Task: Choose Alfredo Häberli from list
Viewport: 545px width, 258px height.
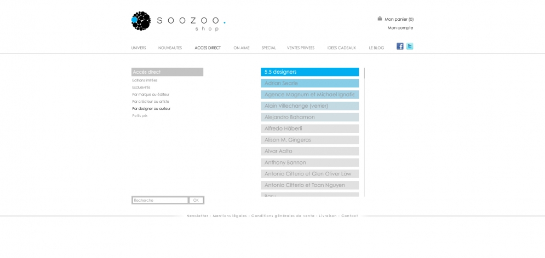Action: pos(310,128)
